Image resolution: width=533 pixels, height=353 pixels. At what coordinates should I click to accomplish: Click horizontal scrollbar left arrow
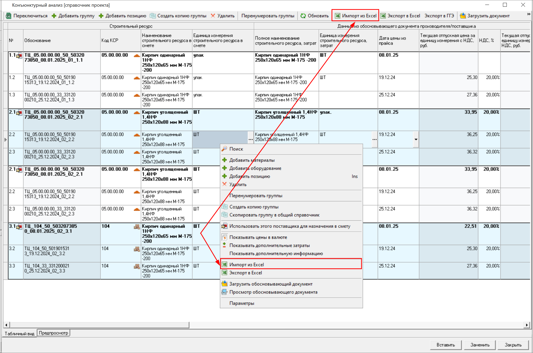(6, 325)
